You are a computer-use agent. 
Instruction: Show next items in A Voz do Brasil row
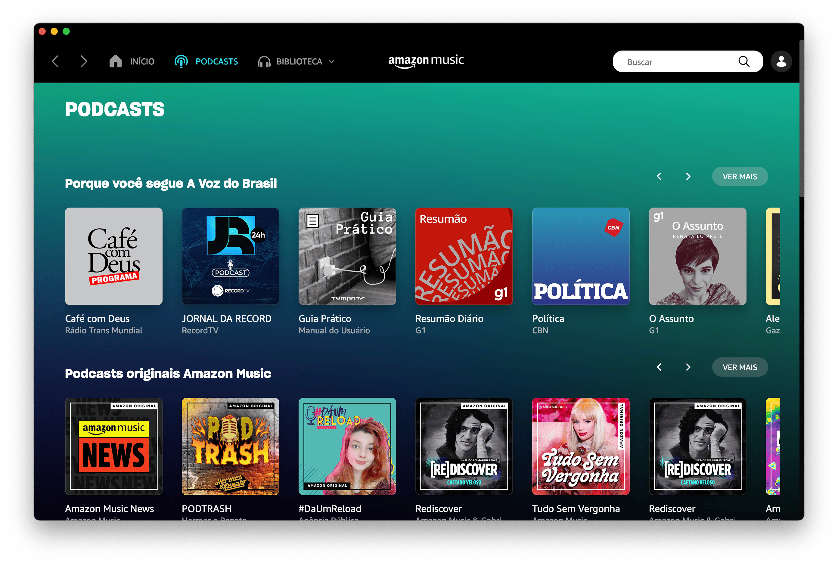[x=688, y=176]
